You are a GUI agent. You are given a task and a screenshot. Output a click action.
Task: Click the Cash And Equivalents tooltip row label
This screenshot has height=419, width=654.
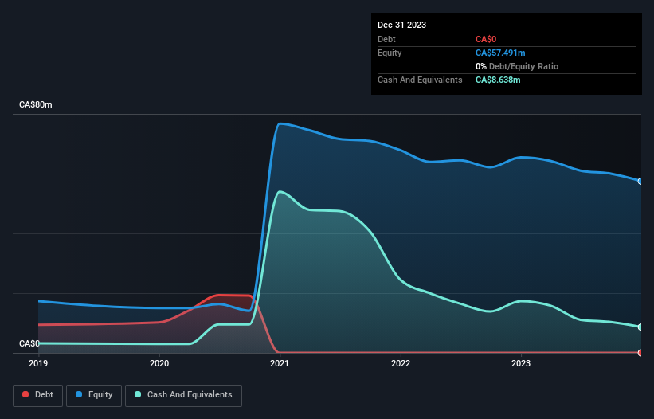pyautogui.click(x=420, y=80)
